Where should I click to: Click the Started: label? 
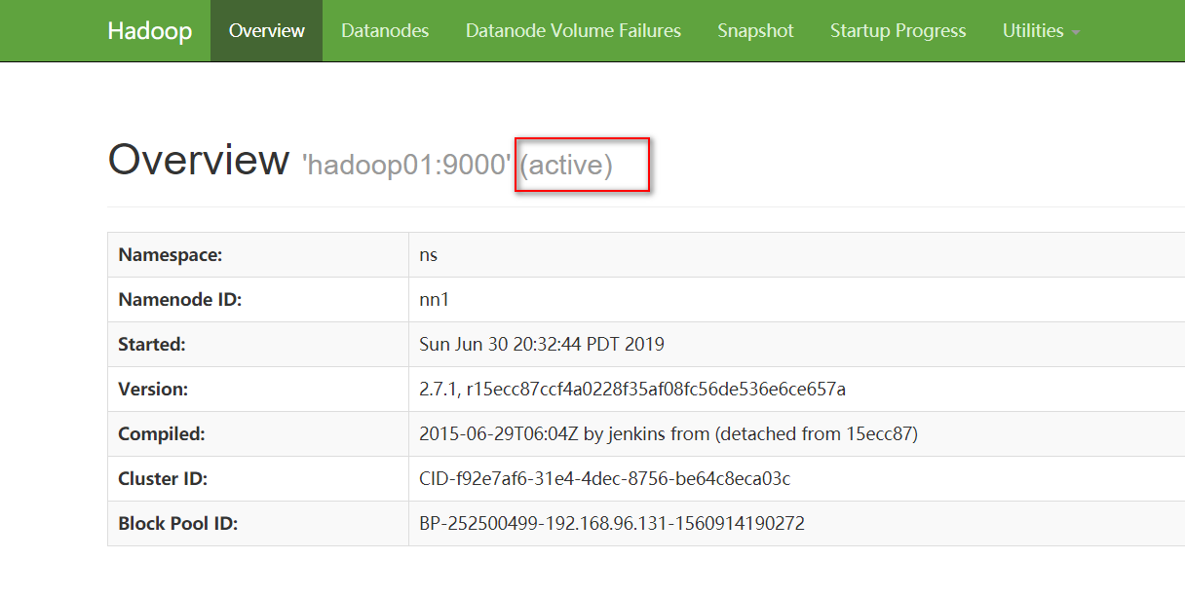coord(151,345)
